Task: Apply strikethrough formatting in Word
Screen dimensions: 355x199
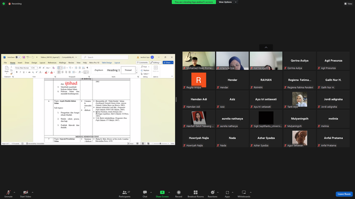Action: pyautogui.click(x=29, y=72)
